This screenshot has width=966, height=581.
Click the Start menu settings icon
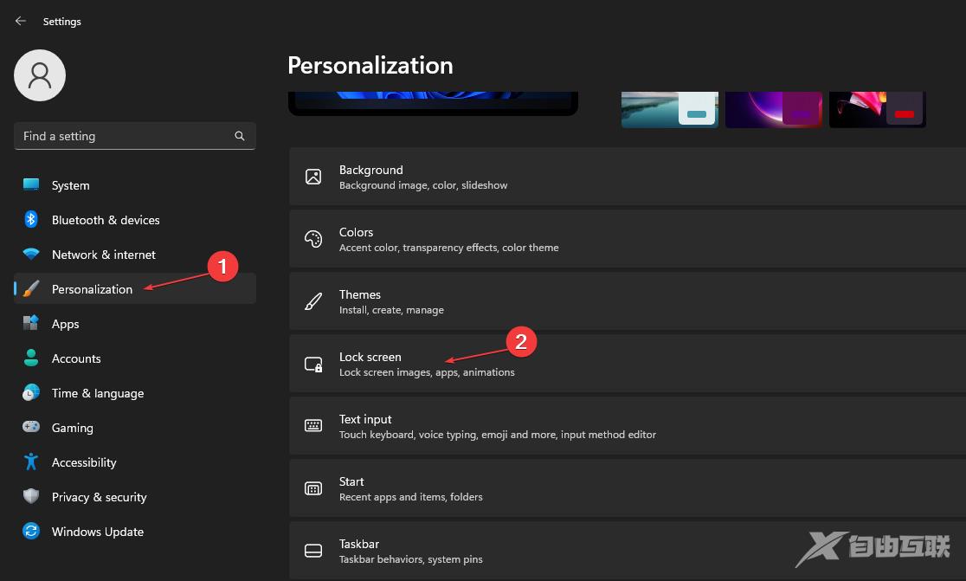[x=313, y=488]
